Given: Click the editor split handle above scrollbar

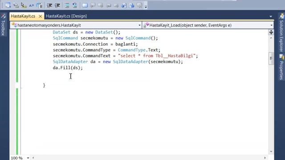Looking at the screenshot, I should 271,32.
